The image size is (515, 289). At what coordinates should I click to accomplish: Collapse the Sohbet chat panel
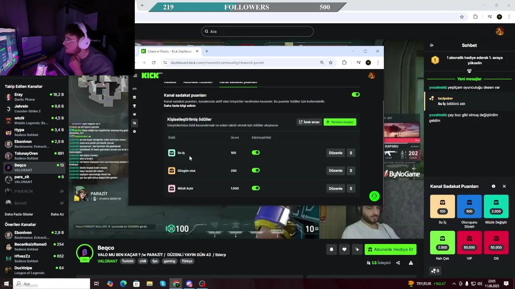432,45
